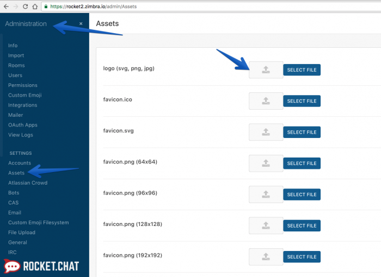The height and width of the screenshot is (277, 381).
Task: Open File Upload settings
Action: [22, 232]
